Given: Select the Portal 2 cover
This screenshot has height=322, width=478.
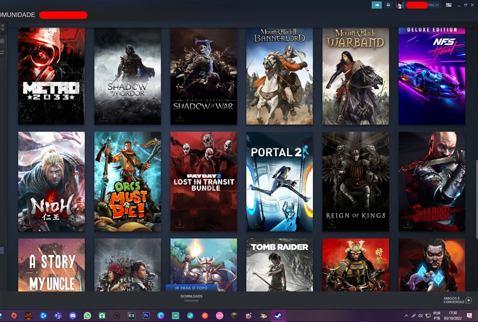Looking at the screenshot, I should [280, 182].
